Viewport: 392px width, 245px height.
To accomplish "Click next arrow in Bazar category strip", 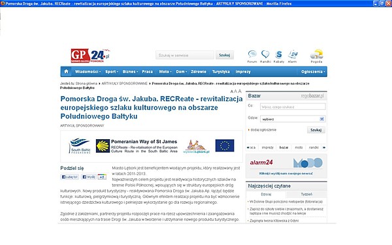I will coord(324,148).
